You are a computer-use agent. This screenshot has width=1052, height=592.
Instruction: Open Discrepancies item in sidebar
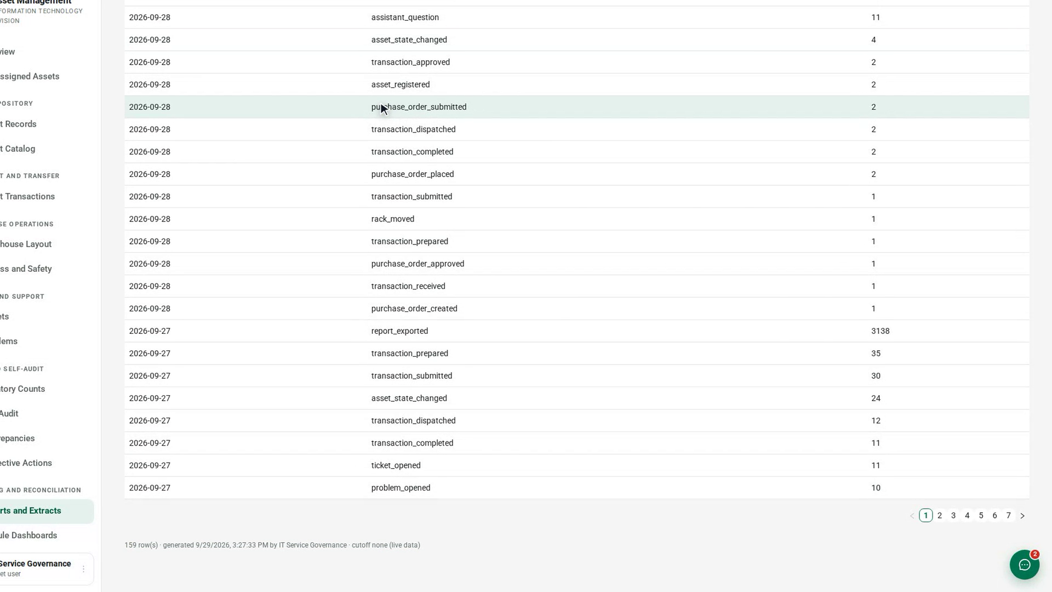18,438
